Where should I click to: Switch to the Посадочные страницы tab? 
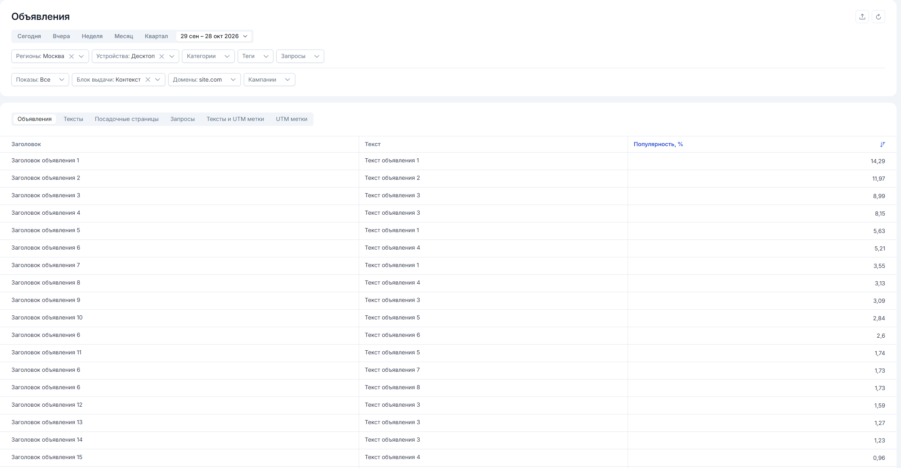(x=127, y=119)
